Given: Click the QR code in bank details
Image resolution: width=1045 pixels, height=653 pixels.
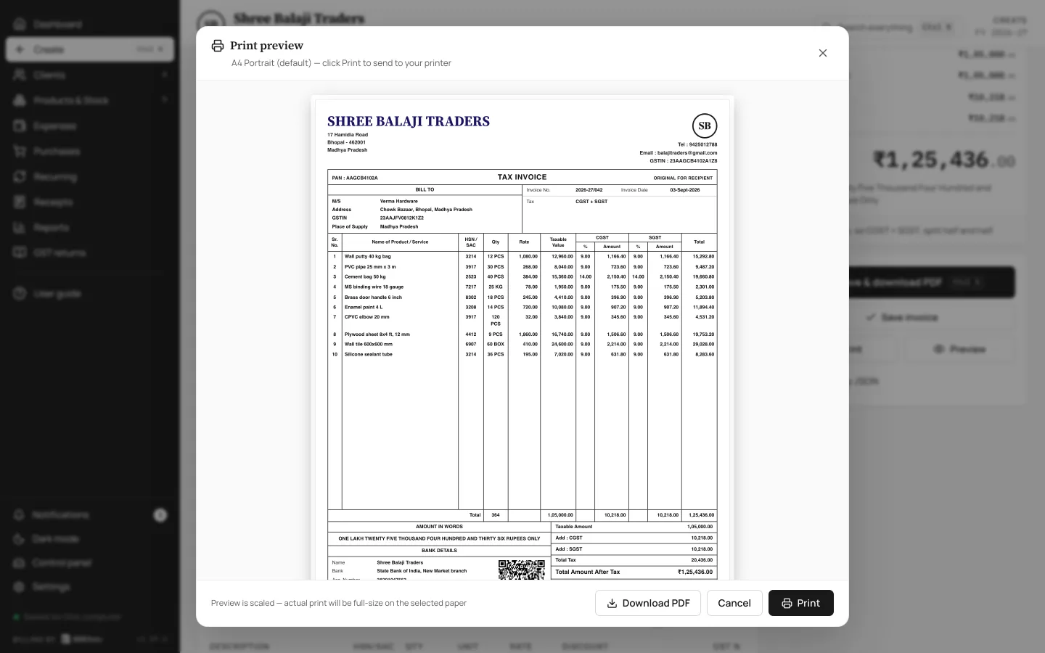Looking at the screenshot, I should pyautogui.click(x=521, y=570).
